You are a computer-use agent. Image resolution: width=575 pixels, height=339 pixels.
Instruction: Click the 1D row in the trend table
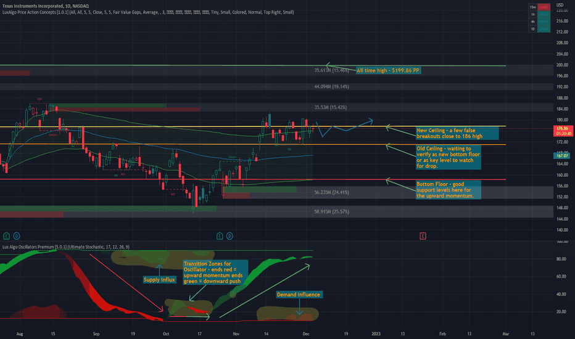(x=539, y=29)
